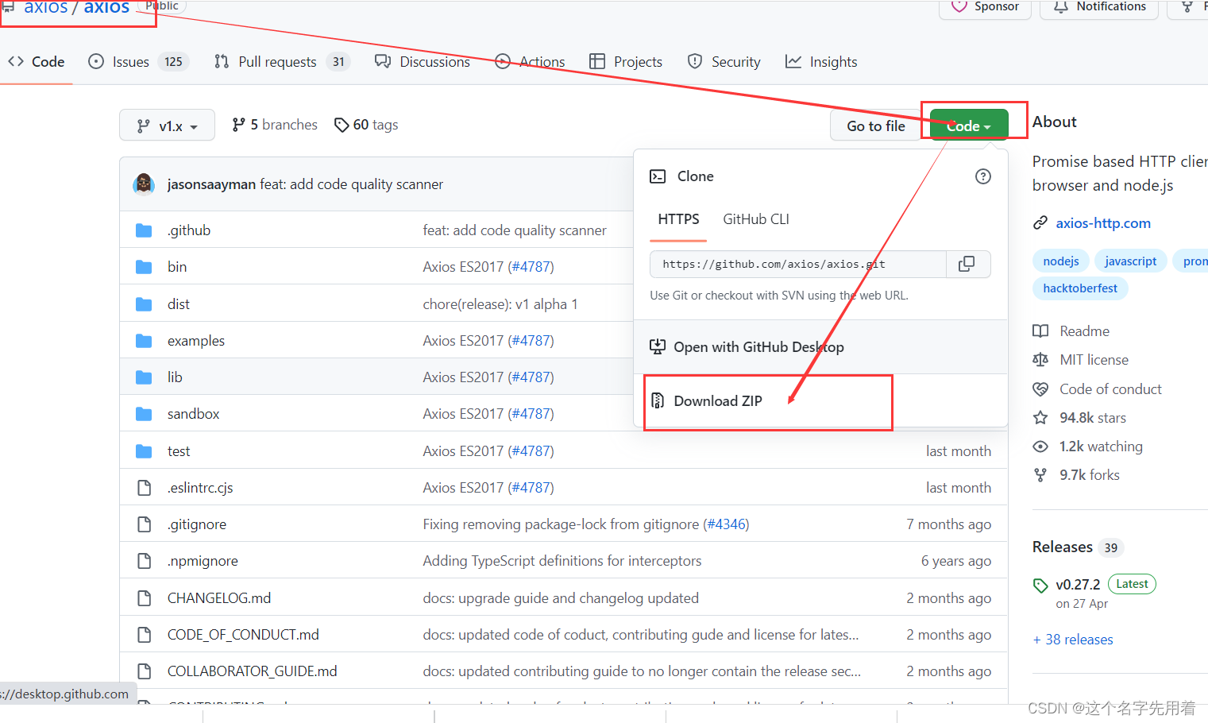Viewport: 1208px width, 723px height.
Task: Choose Download ZIP
Action: [x=717, y=401]
